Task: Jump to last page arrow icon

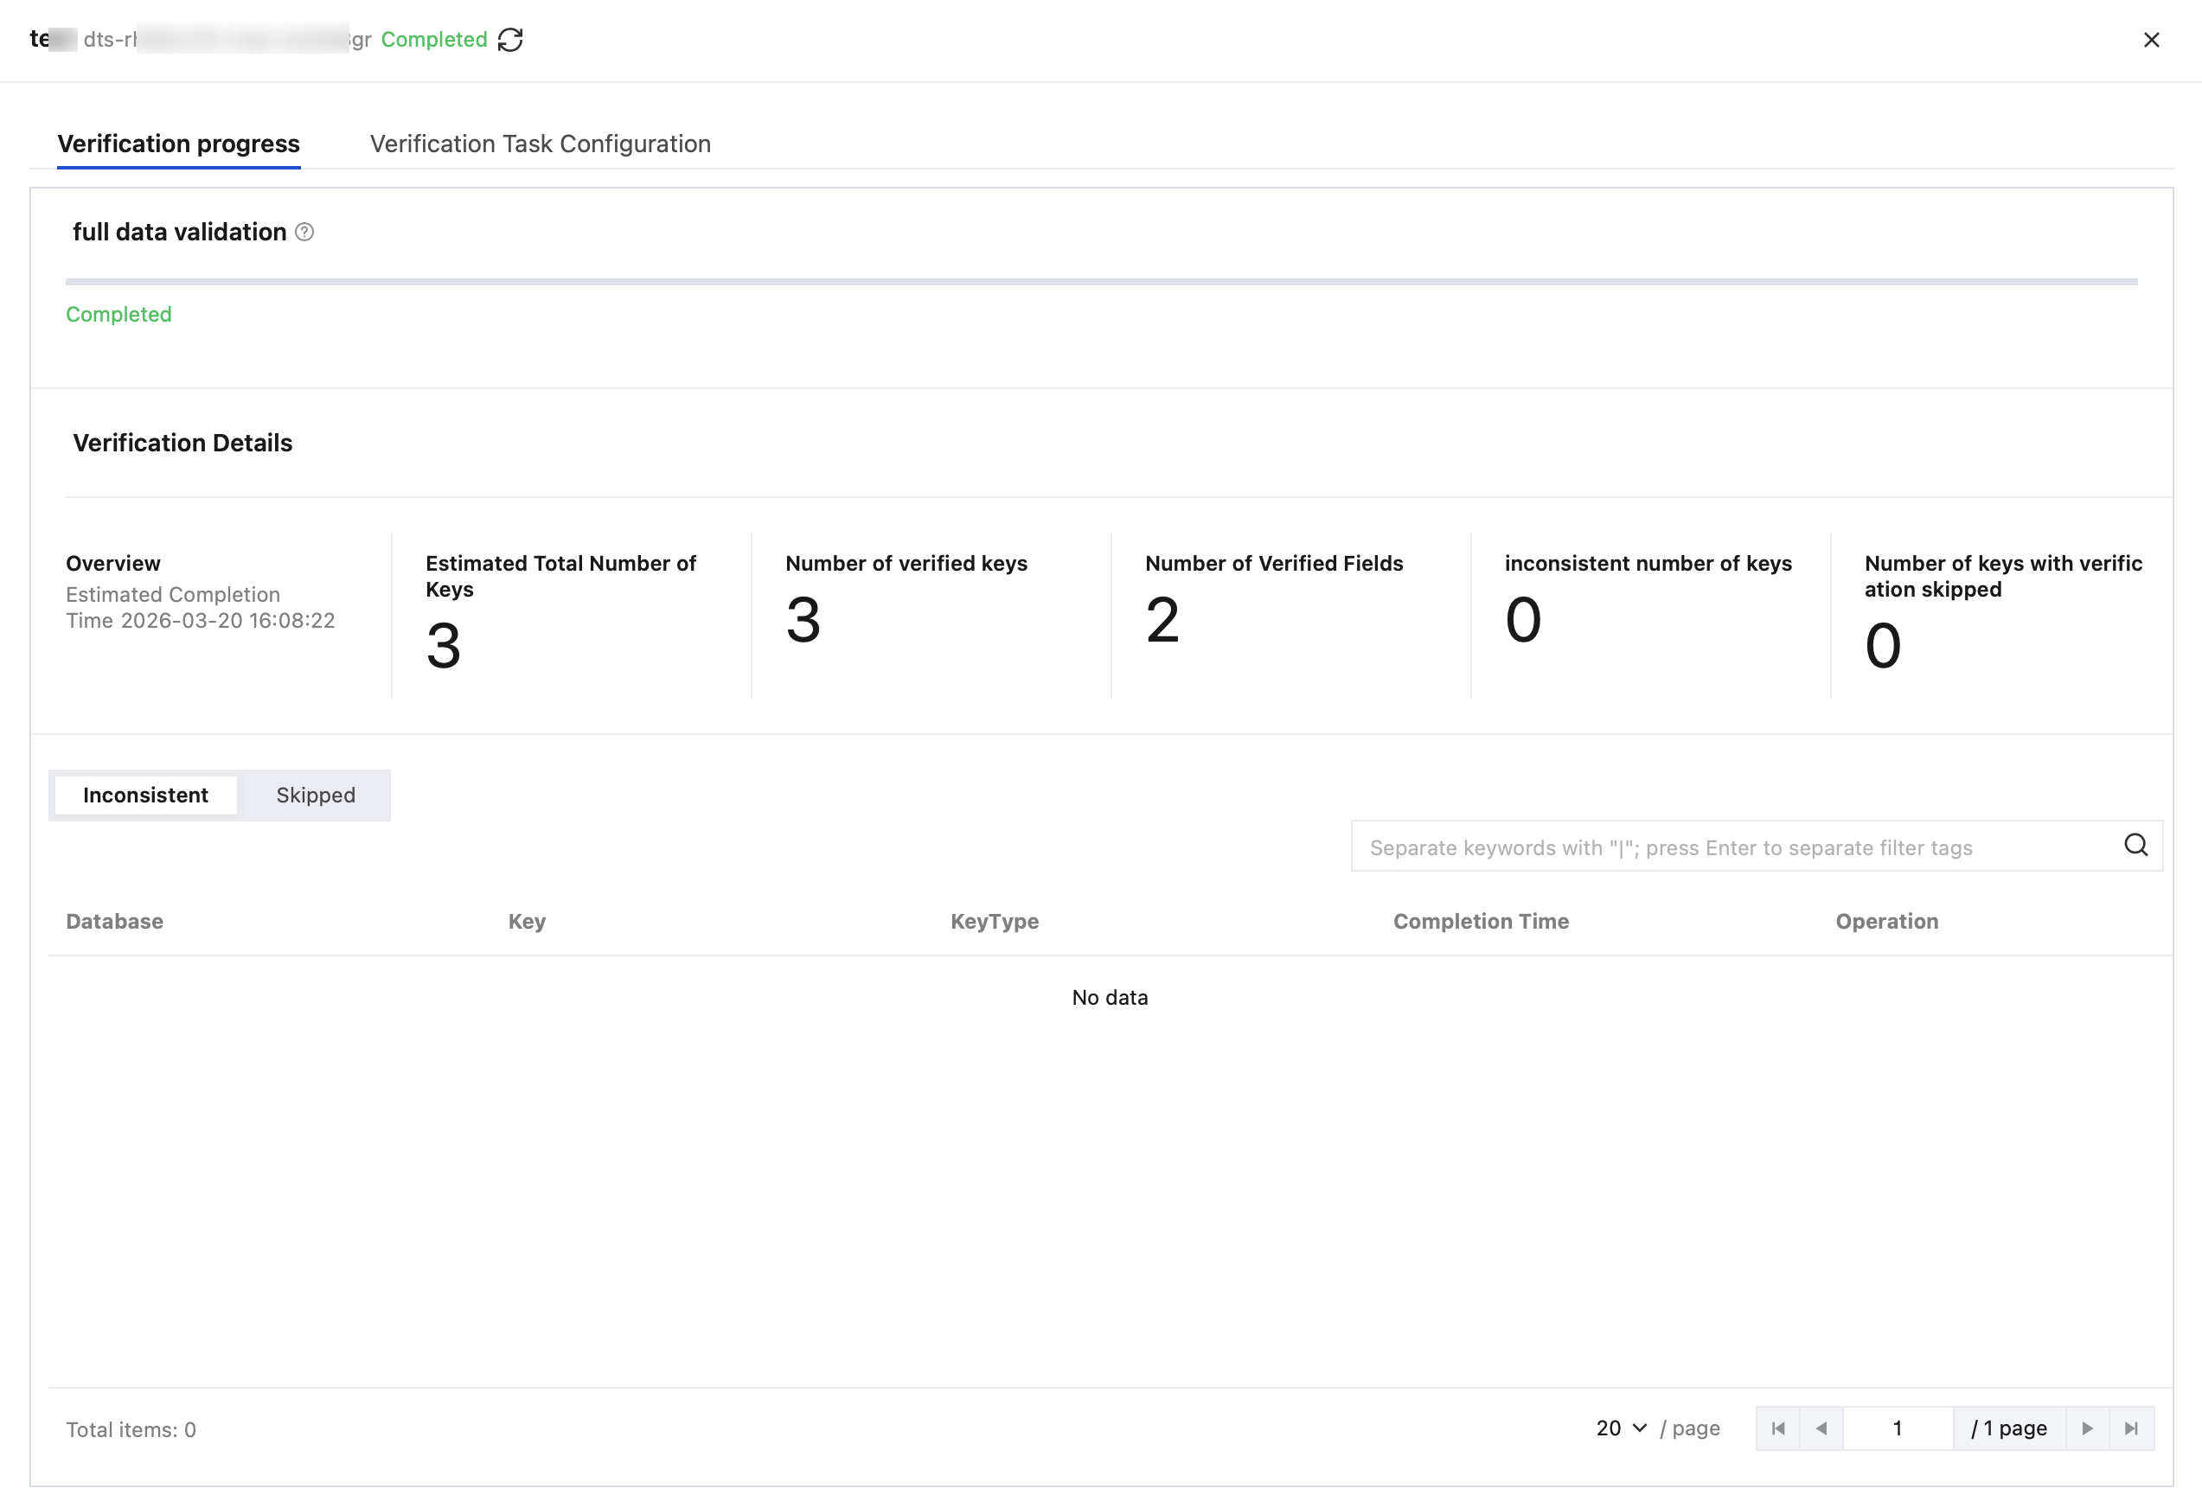Action: pos(2131,1428)
